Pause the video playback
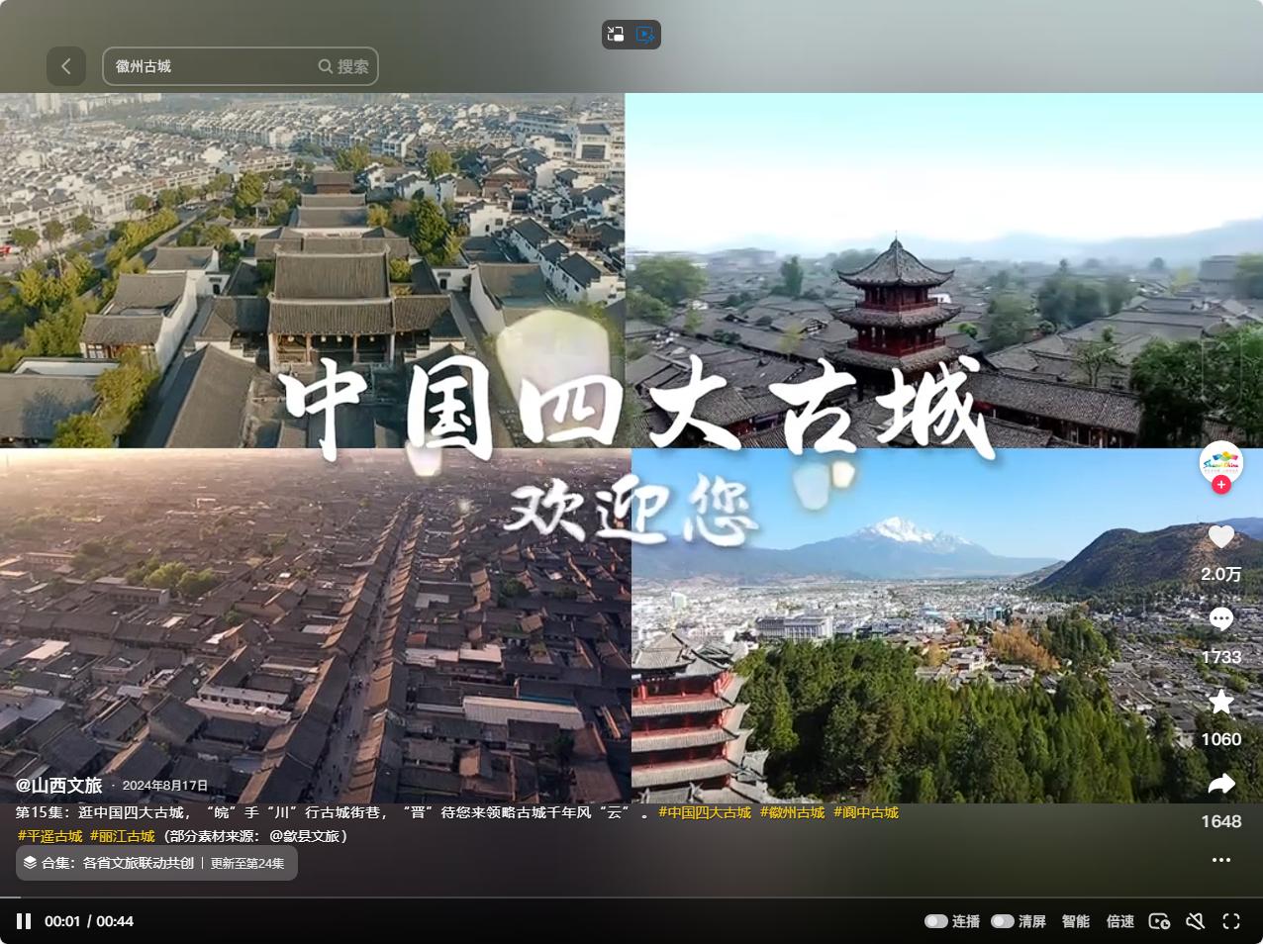 click(24, 921)
